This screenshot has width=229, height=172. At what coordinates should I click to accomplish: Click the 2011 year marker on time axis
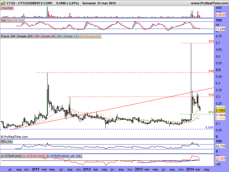point(35,169)
